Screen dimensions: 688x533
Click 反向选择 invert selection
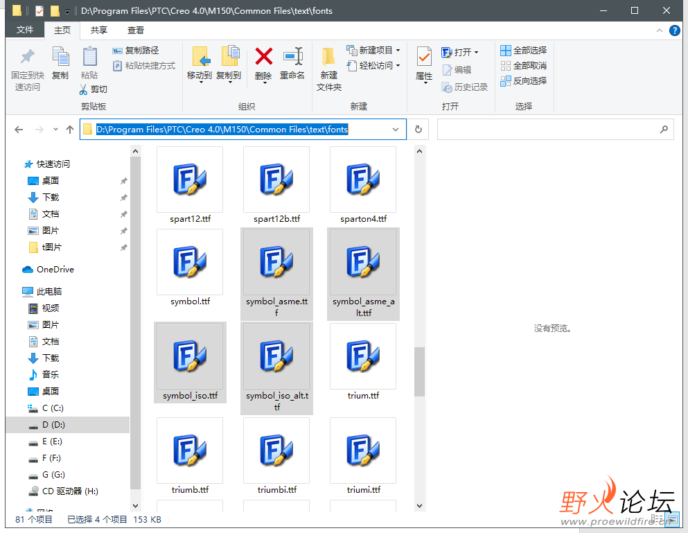tap(524, 81)
